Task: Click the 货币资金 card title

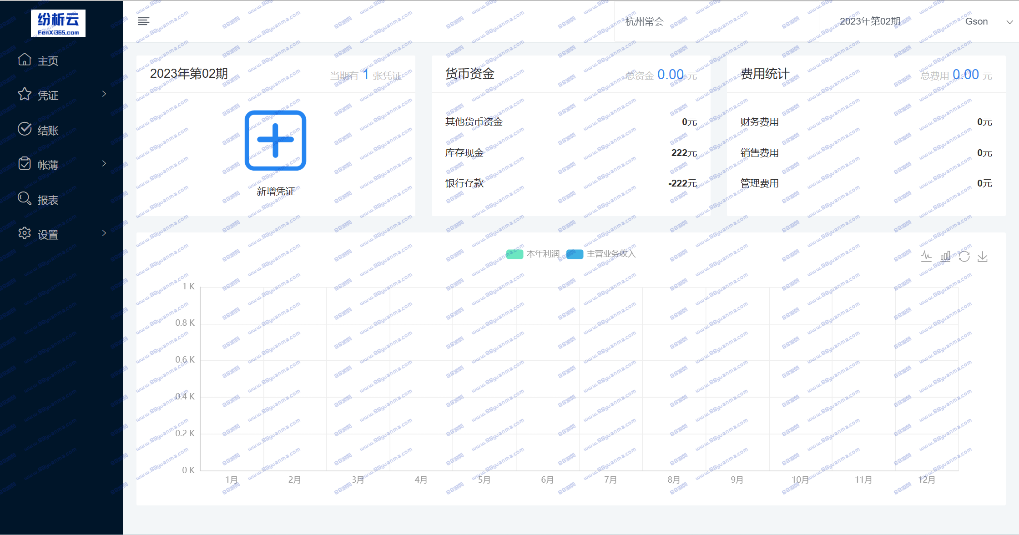Action: pyautogui.click(x=470, y=74)
